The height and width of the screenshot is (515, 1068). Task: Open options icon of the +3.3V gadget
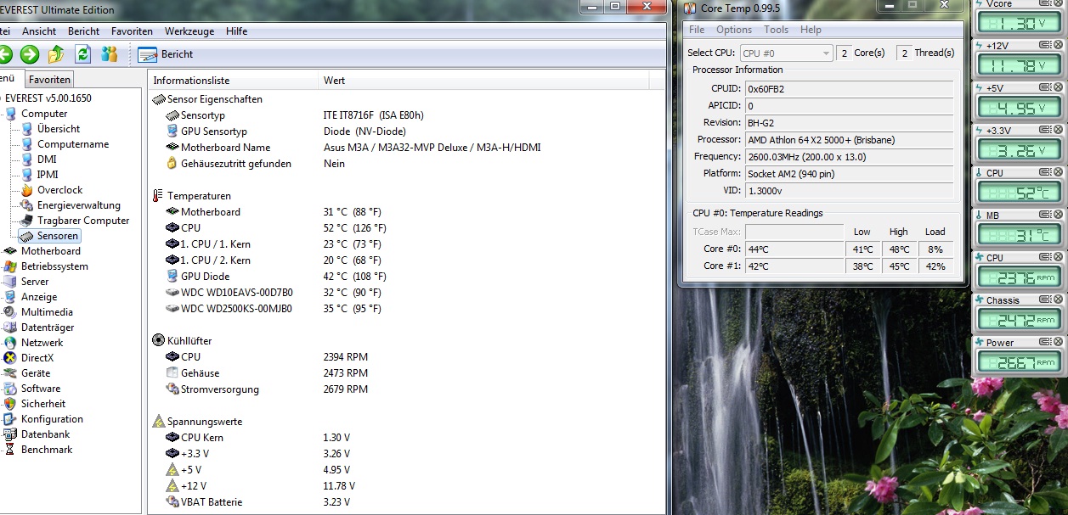point(1046,130)
